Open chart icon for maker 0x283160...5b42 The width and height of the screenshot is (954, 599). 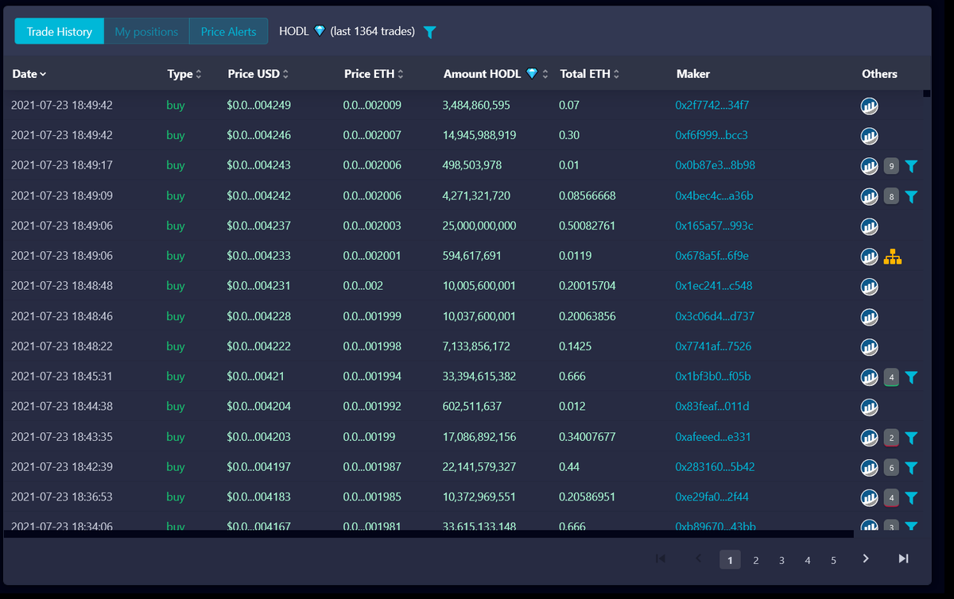870,468
